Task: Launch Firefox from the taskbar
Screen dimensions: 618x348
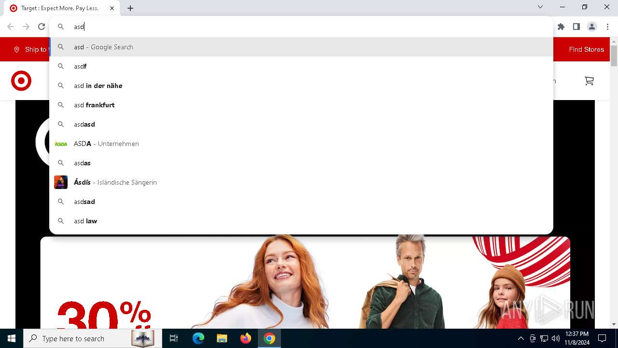Action: 246,338
